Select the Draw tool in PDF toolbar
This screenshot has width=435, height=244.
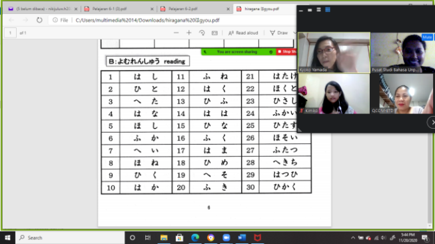pyautogui.click(x=279, y=33)
